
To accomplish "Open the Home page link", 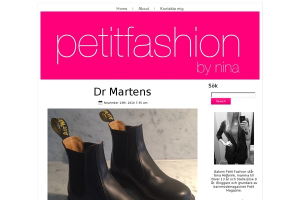I will (121, 8).
